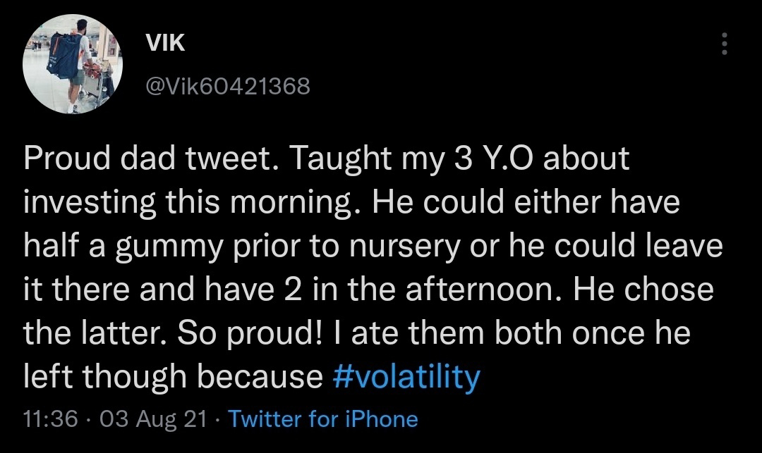762x453 pixels.
Task: Click VIK's round profile avatar
Action: (72, 65)
